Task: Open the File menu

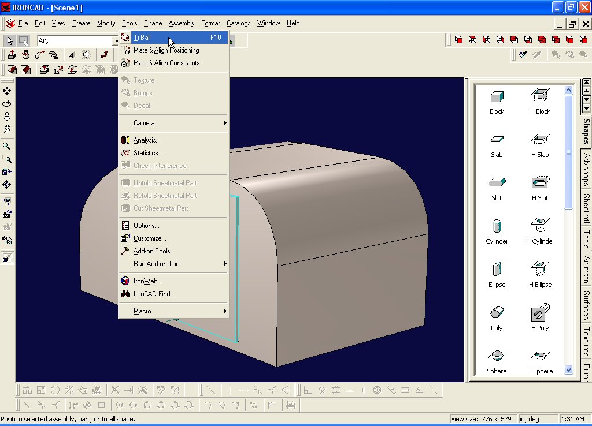Action: point(23,23)
